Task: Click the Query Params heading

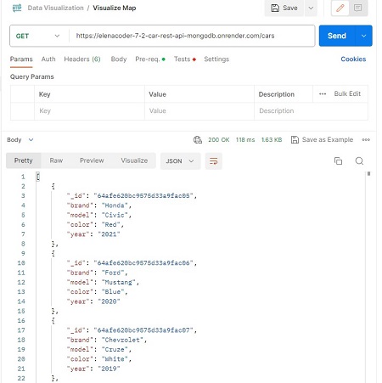Action: click(x=32, y=76)
